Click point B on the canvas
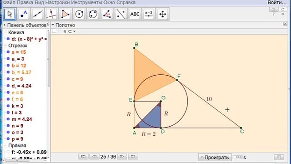The width and height of the screenshot is (291, 164). click(x=134, y=48)
